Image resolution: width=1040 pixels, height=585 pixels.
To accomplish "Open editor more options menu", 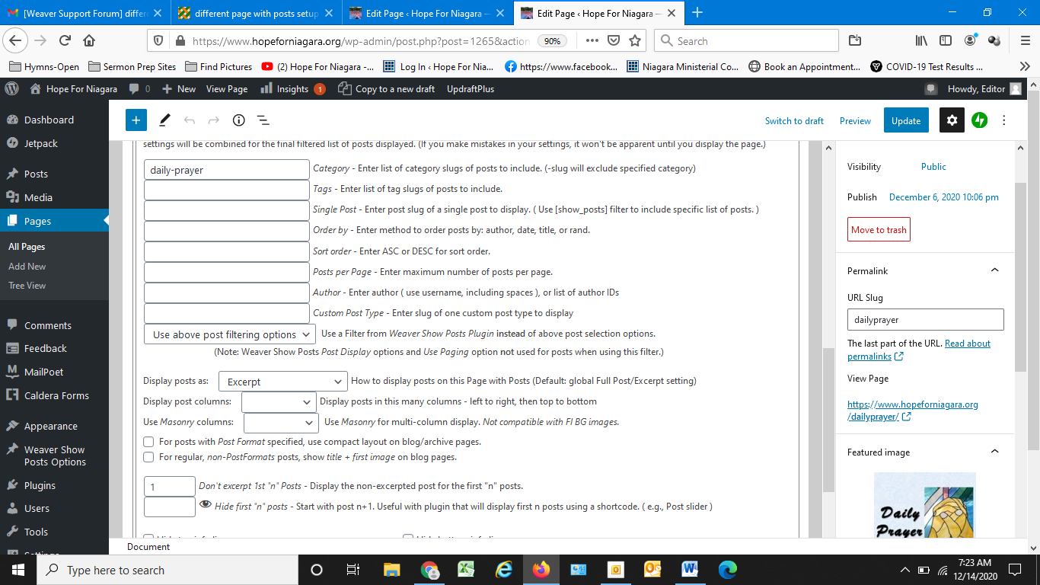I will (x=1004, y=120).
